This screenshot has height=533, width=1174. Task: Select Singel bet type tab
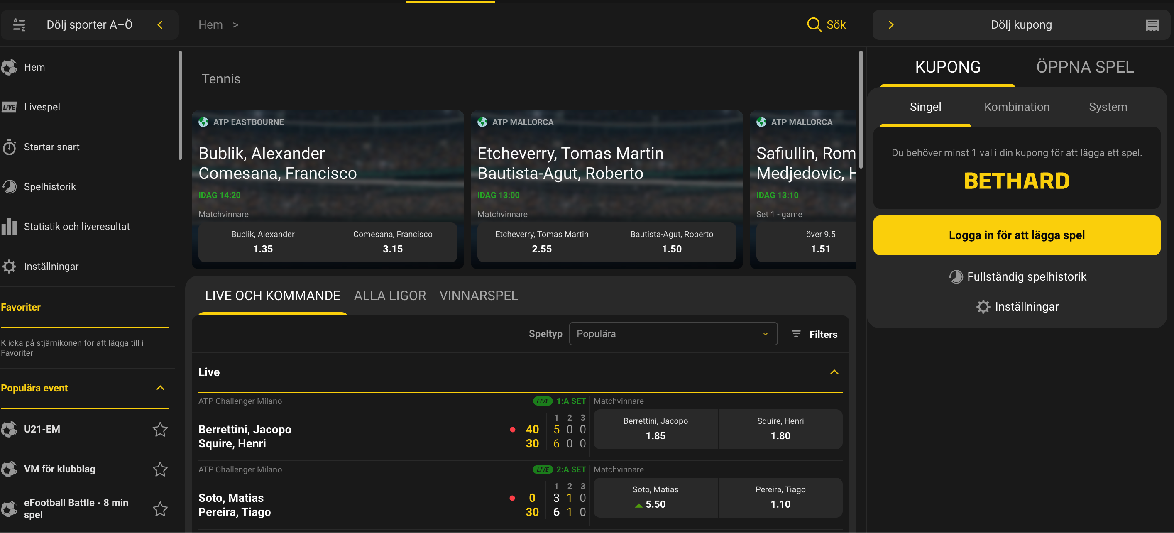click(925, 107)
